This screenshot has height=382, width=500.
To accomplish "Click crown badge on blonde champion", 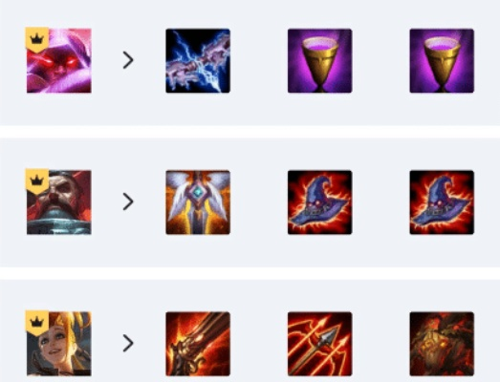I will pos(37,323).
